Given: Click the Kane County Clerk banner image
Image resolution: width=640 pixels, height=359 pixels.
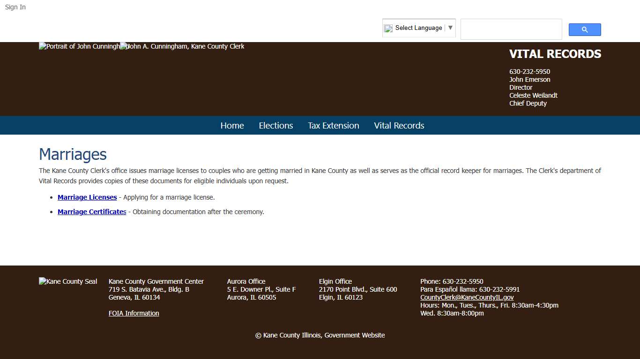Looking at the screenshot, I should tap(183, 47).
